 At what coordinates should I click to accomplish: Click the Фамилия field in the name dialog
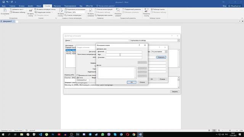click(124, 52)
